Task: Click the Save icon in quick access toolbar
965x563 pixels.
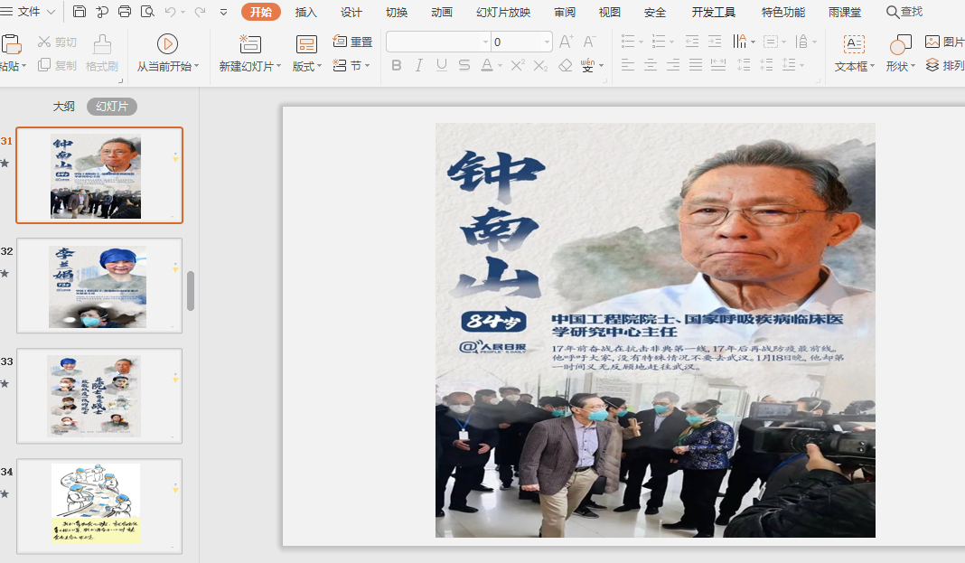Action: (x=80, y=12)
